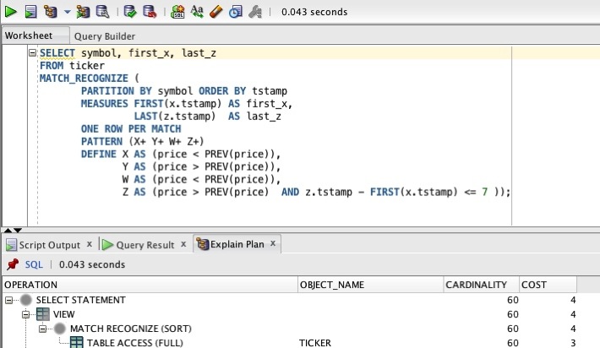Collapse the SELECT statement code fold
This screenshot has height=348, width=600.
(32, 52)
